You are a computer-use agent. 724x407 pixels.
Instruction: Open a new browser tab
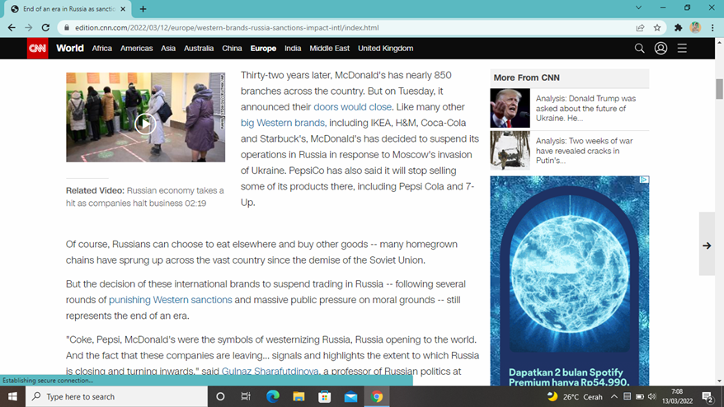click(x=143, y=9)
